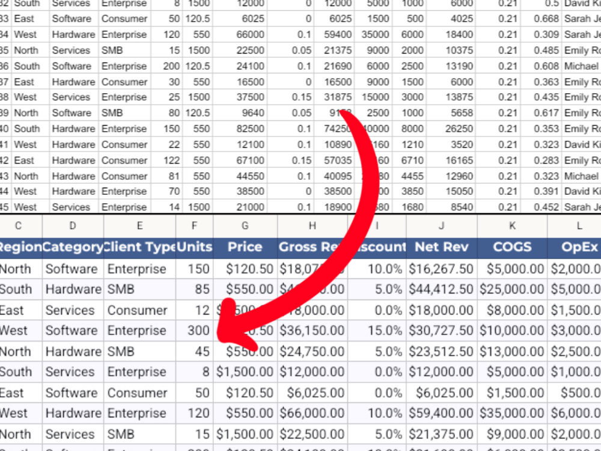Click the Units cell showing 85

click(194, 289)
